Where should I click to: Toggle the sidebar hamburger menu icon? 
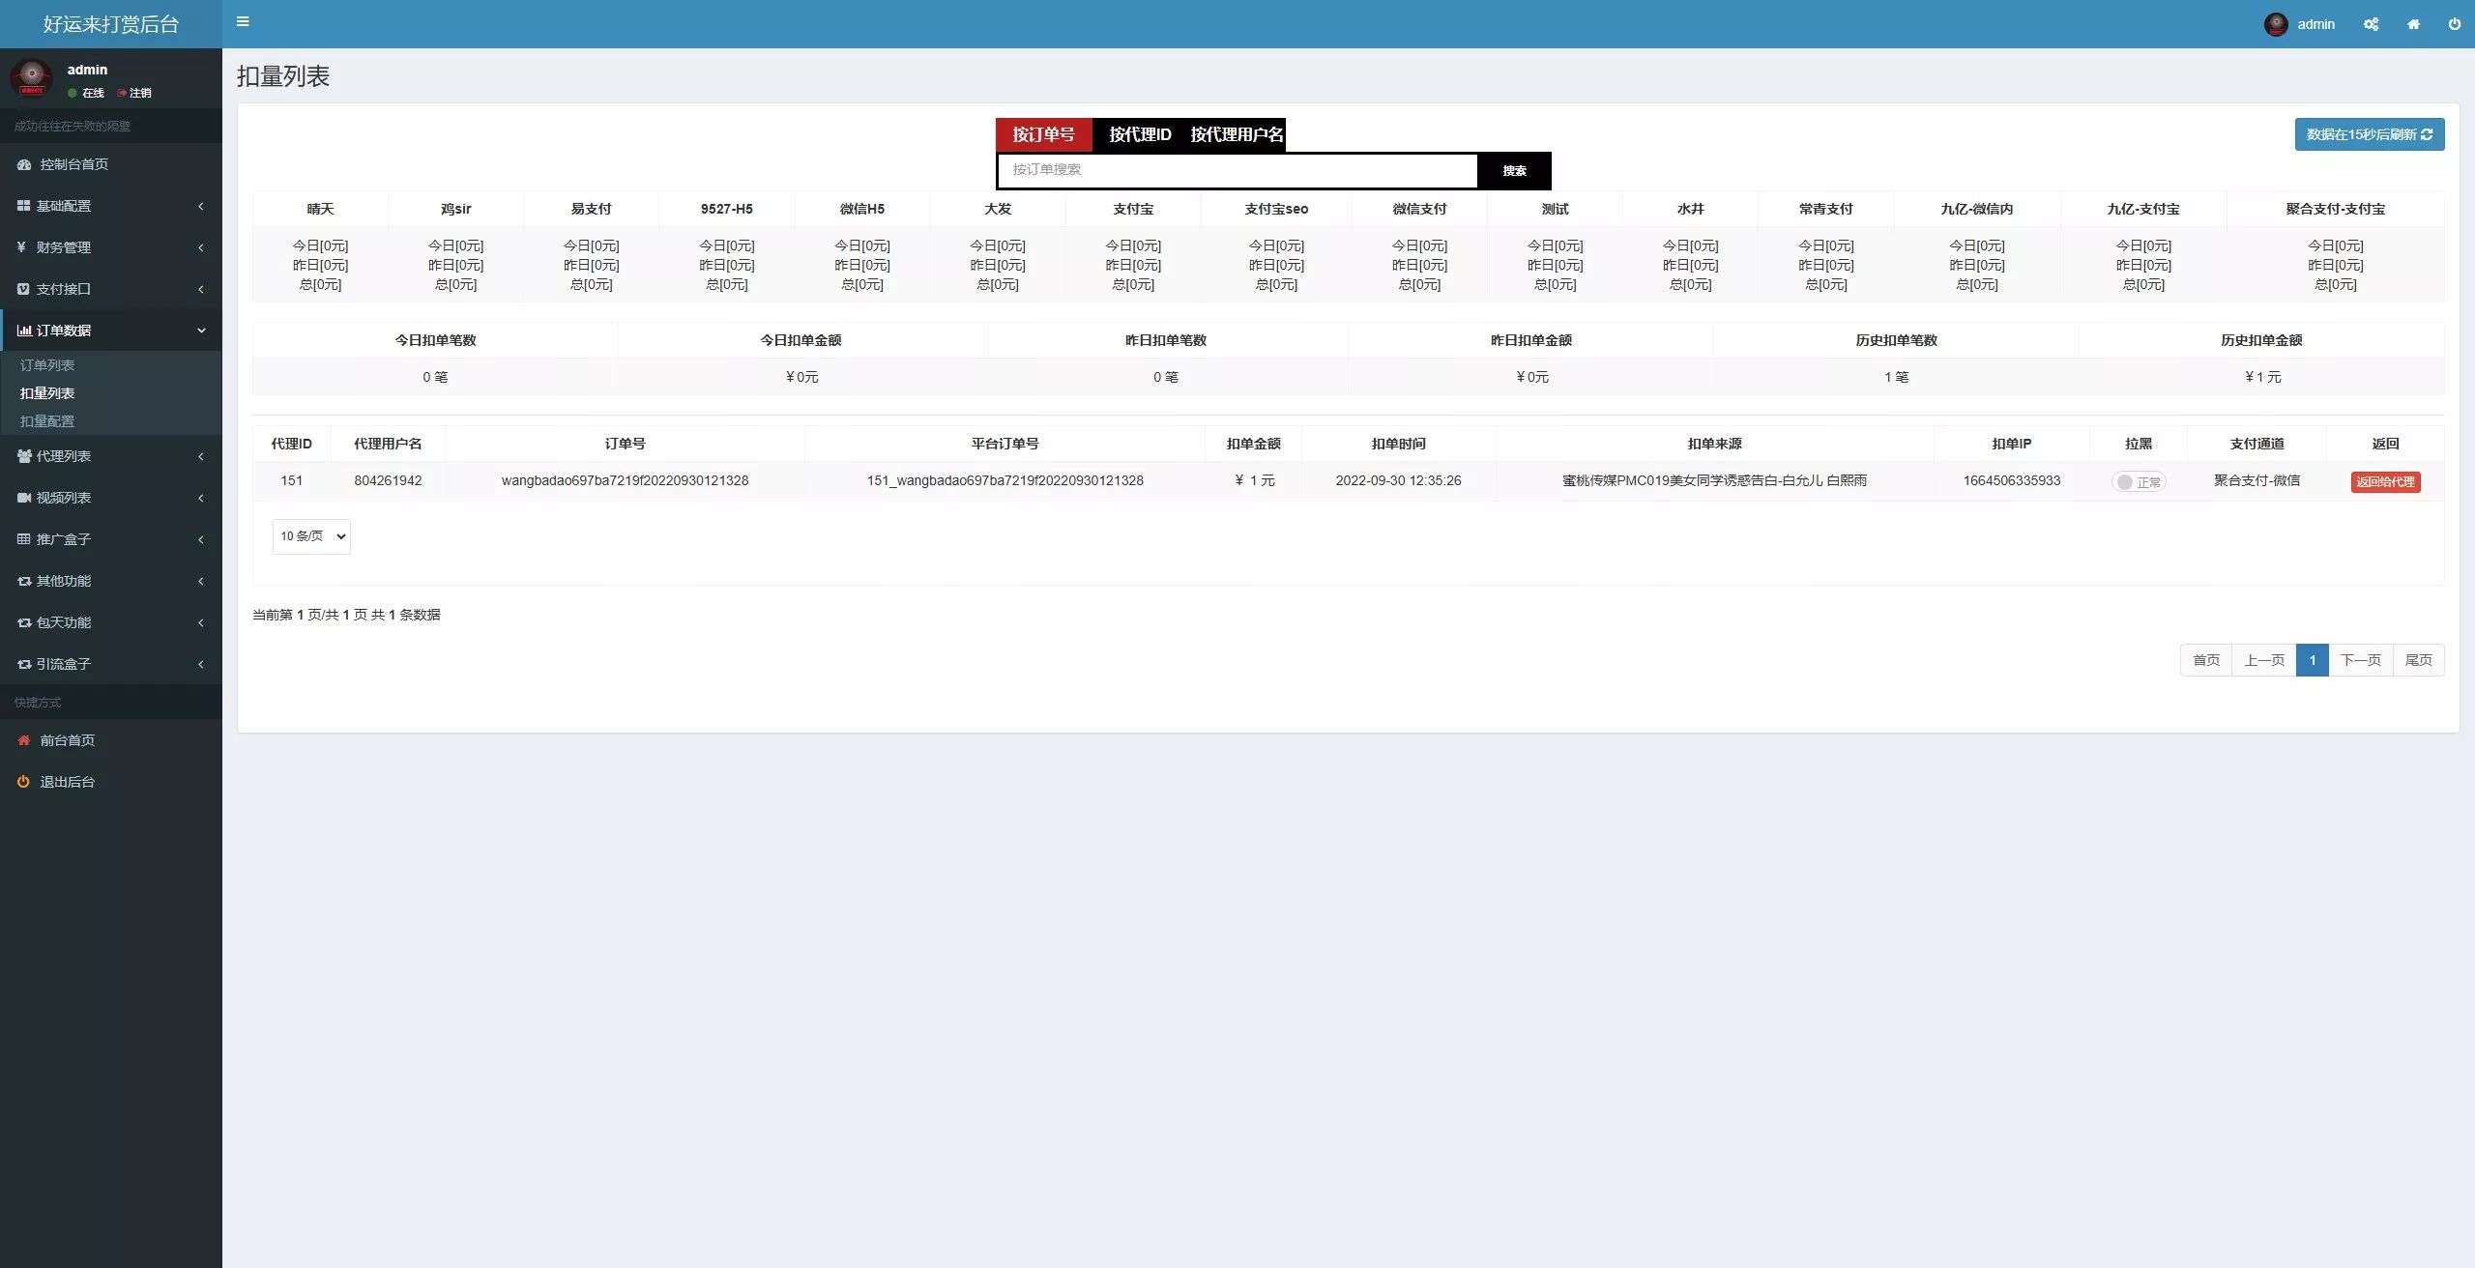click(x=243, y=21)
